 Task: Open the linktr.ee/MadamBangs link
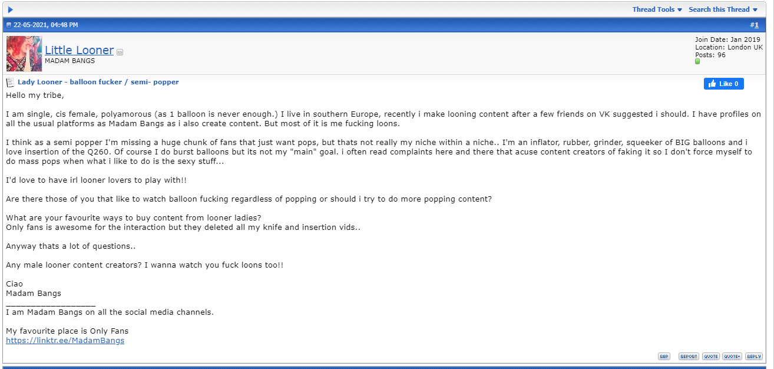[65, 340]
